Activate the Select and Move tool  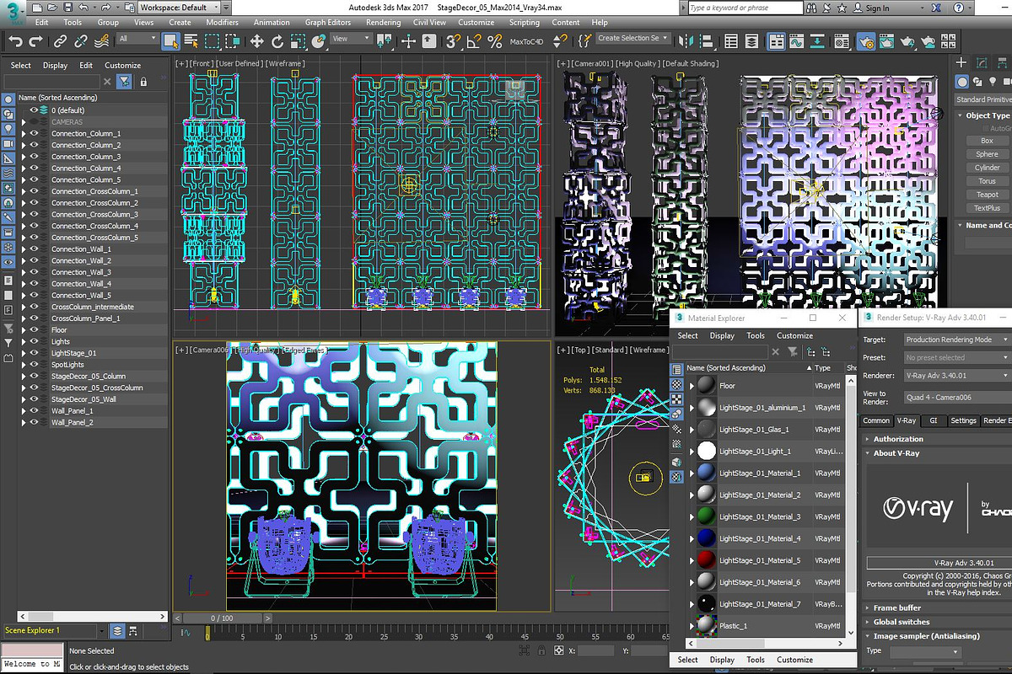click(256, 40)
